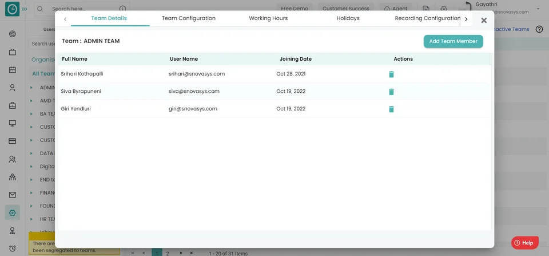Expand the END team tree row

31,180
